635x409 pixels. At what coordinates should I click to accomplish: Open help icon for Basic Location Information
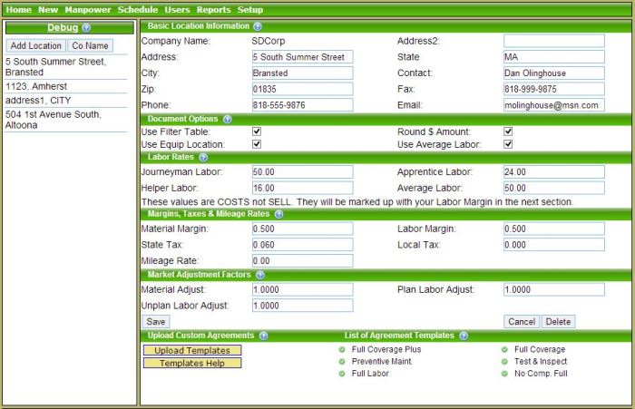coord(258,26)
